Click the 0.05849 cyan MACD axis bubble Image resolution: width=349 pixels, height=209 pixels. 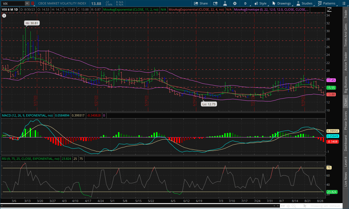coord(333,136)
